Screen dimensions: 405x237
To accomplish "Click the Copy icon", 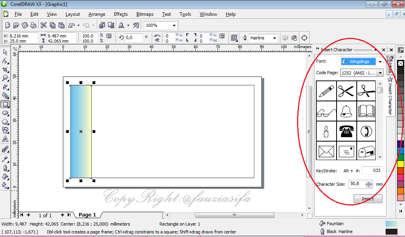I will pyautogui.click(x=53, y=25).
